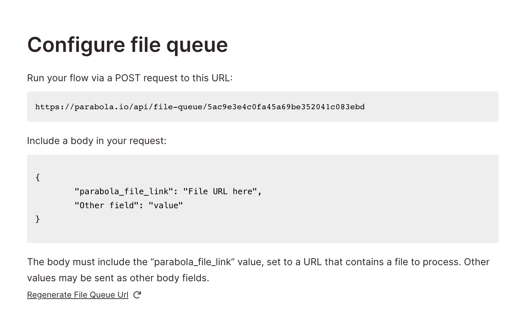Click the Regenerate File Queue Url text
Viewport: 507px width, 329px height.
[78, 295]
